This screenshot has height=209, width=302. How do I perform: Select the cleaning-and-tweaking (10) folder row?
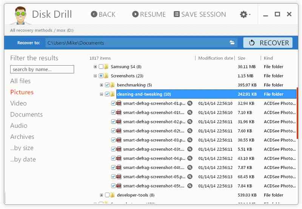[x=206, y=94]
